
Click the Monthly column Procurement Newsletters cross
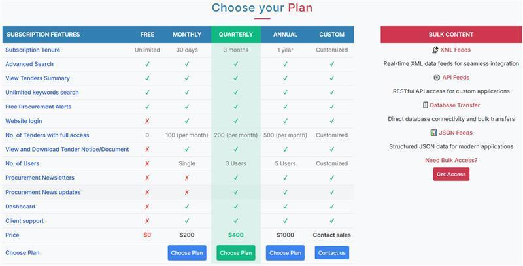[x=187, y=178]
